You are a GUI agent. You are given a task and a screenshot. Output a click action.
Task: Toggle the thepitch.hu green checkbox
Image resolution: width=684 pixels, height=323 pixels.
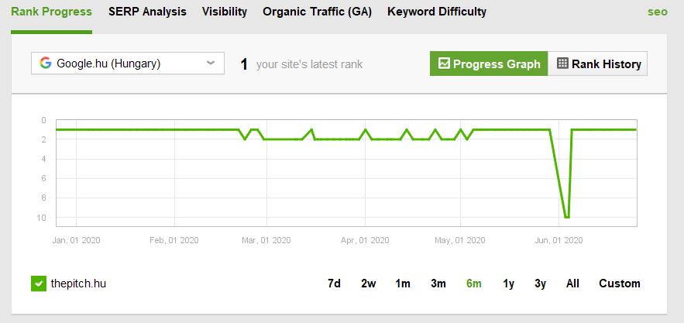click(39, 283)
